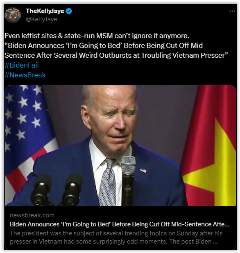Click the quoted headline text in the tweet
This screenshot has height=253, width=240.
click(116, 50)
